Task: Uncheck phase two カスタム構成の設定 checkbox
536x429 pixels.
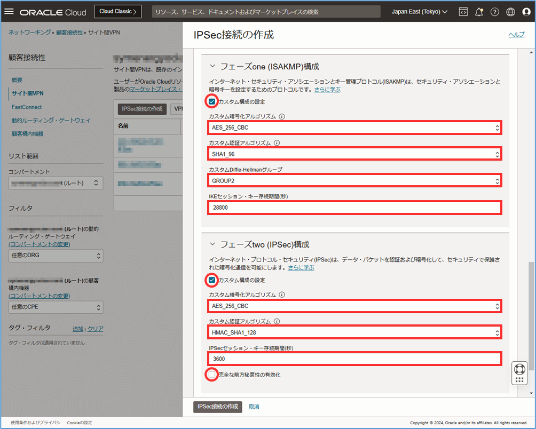Action: point(212,280)
